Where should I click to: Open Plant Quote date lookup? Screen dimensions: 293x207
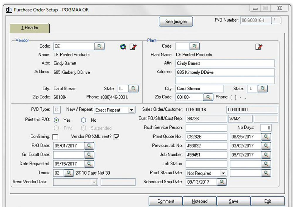266,137
